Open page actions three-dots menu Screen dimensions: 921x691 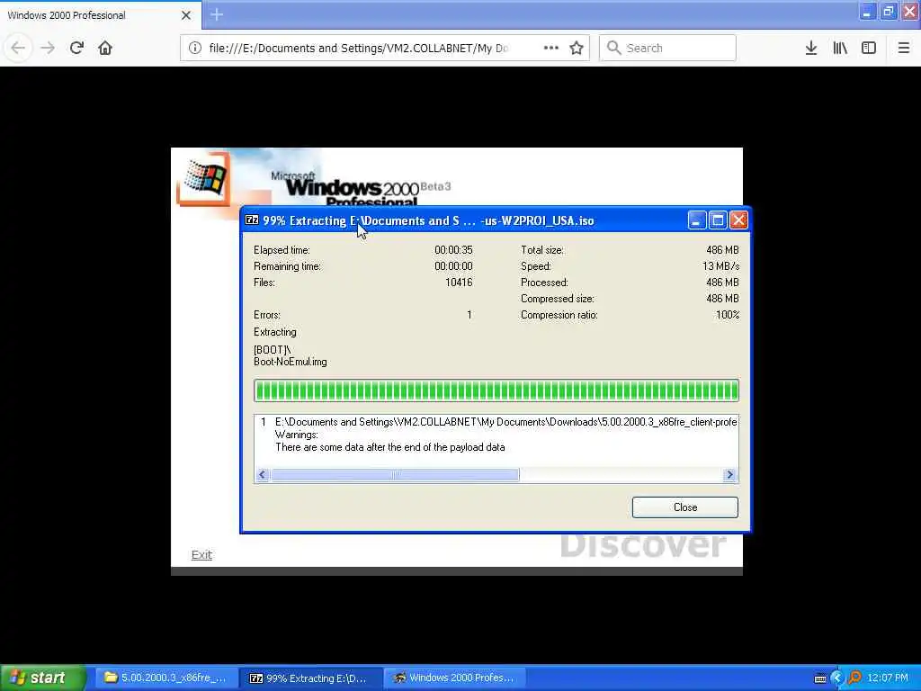click(x=551, y=48)
